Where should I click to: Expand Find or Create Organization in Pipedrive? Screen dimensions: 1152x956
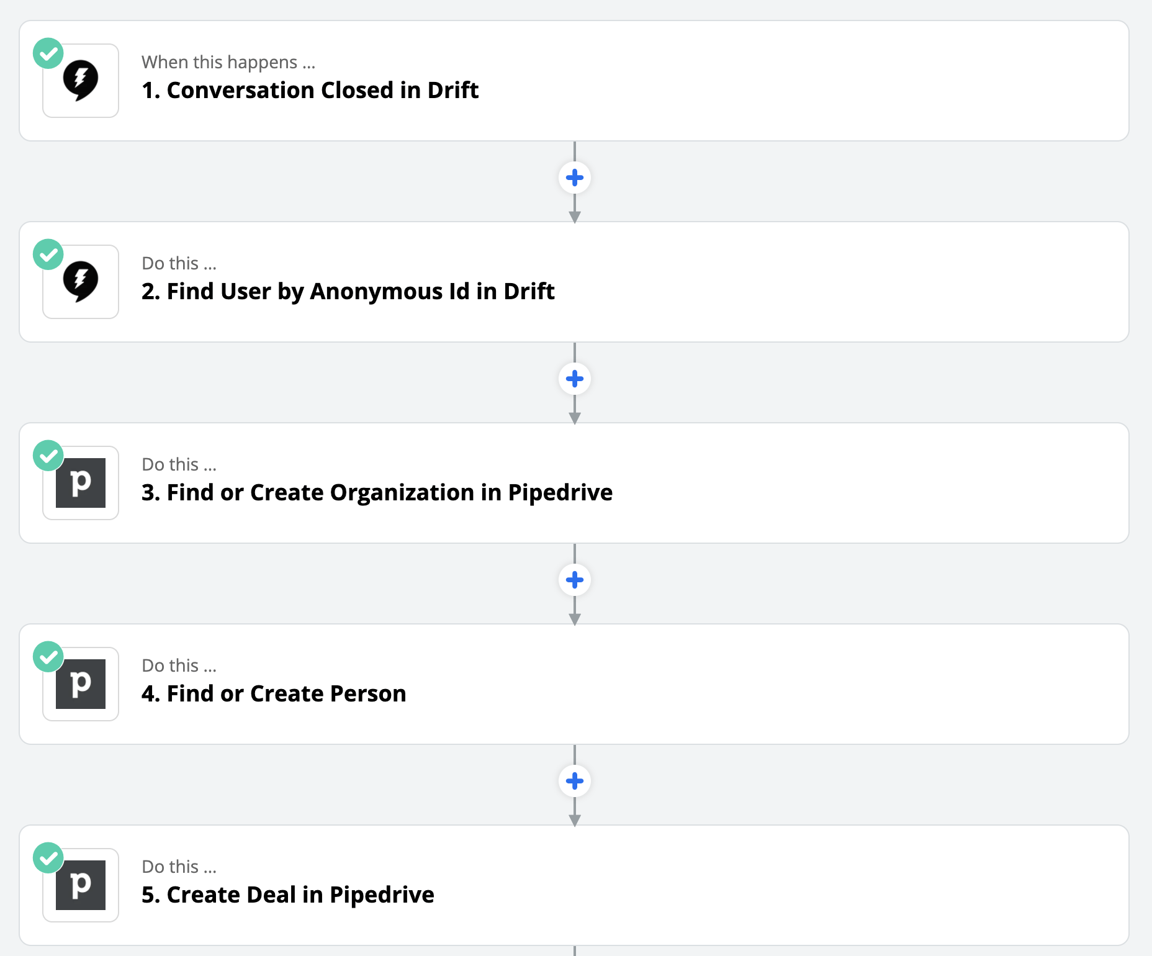click(x=377, y=493)
